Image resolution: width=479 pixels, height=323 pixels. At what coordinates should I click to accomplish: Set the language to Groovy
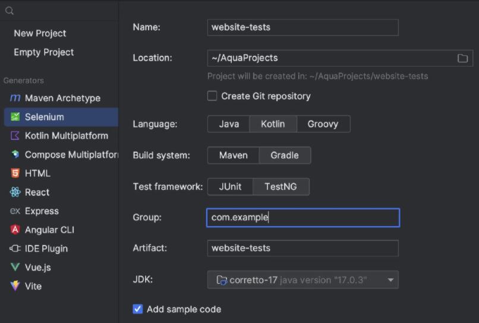(x=323, y=124)
